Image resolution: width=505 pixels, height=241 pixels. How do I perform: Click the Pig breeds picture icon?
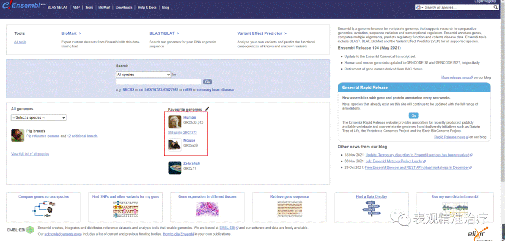click(18, 135)
